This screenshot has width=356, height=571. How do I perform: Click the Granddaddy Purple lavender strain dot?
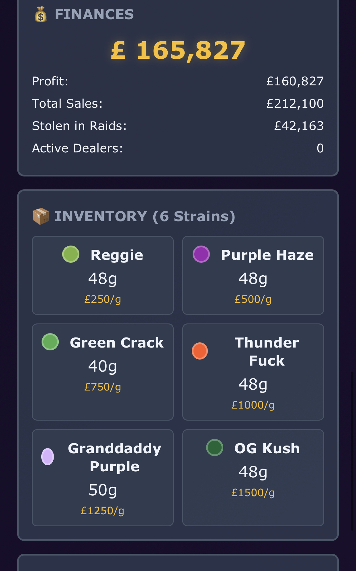(48, 457)
